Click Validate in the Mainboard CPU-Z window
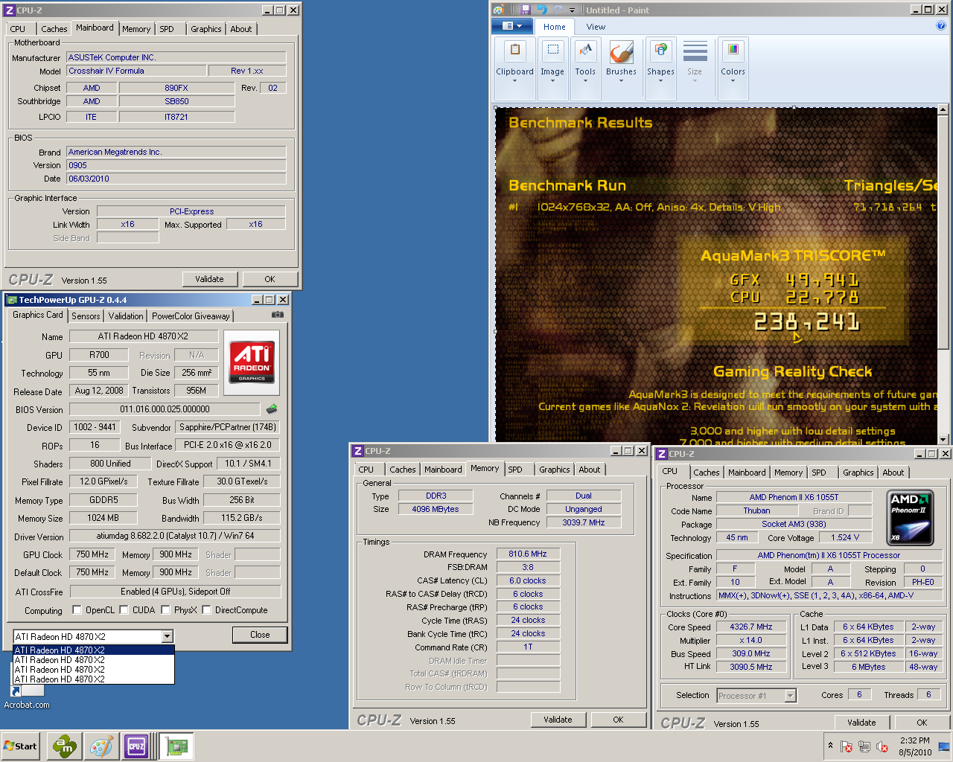Viewport: 953px width, 762px height. point(209,279)
